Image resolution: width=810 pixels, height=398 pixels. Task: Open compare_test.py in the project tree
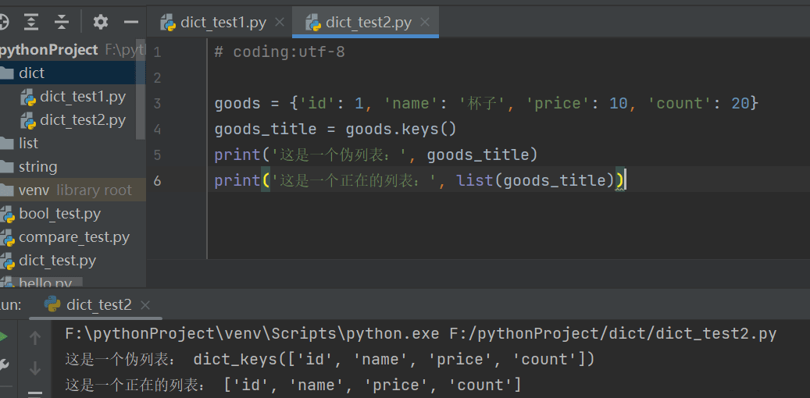tap(73, 237)
